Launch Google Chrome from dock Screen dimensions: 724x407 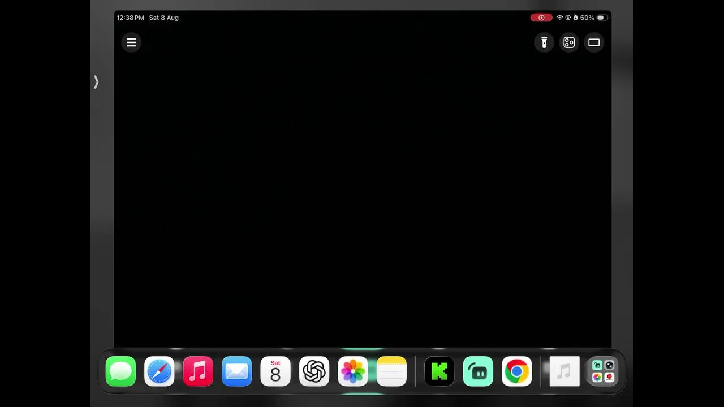coord(516,371)
